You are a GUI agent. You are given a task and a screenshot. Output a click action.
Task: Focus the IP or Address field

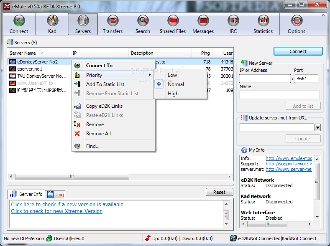pyautogui.click(x=265, y=79)
